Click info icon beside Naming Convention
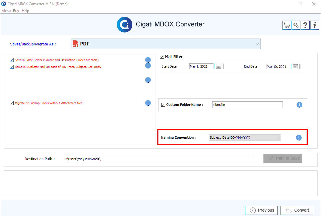 [x=299, y=138]
